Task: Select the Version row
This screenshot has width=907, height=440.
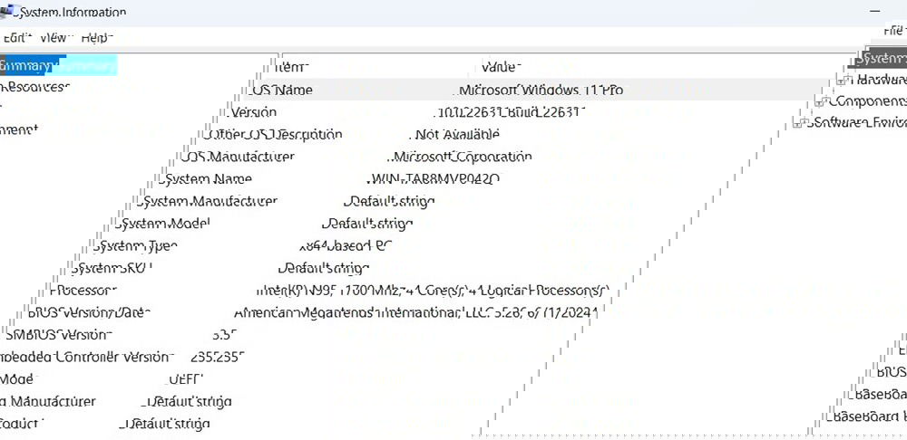Action: (254, 112)
